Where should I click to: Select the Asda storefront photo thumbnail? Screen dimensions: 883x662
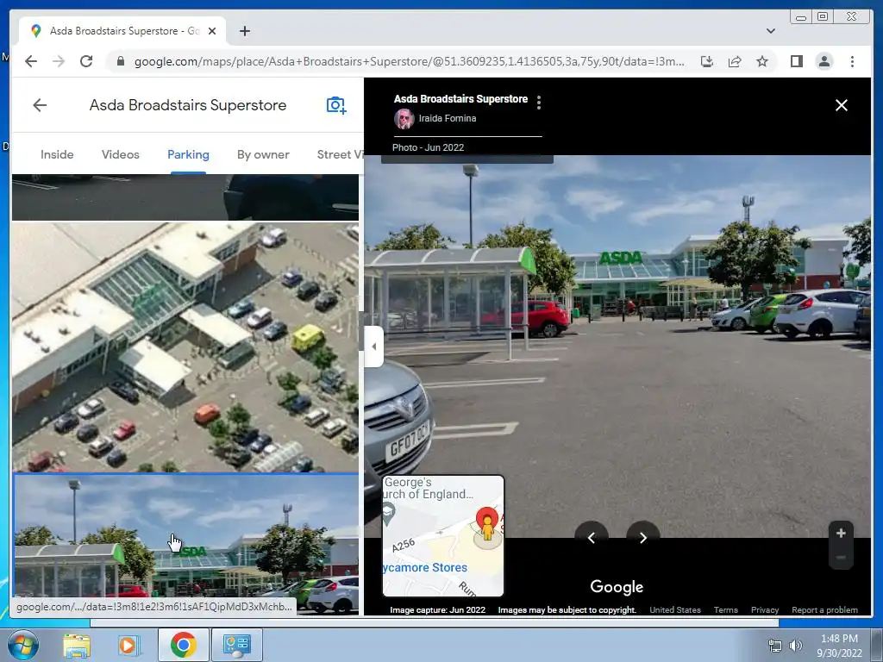tap(185, 543)
